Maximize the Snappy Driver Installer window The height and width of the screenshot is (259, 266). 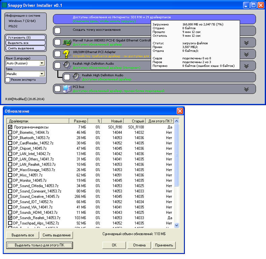pos(254,5)
